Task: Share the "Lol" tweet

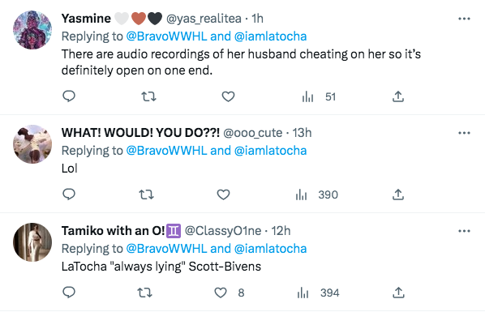Action: [398, 194]
